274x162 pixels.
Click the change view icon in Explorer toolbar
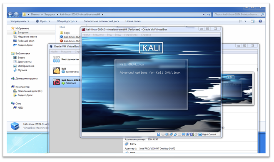click(241, 21)
